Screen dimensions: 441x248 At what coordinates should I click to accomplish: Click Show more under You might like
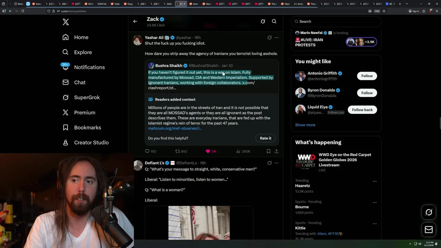click(305, 125)
